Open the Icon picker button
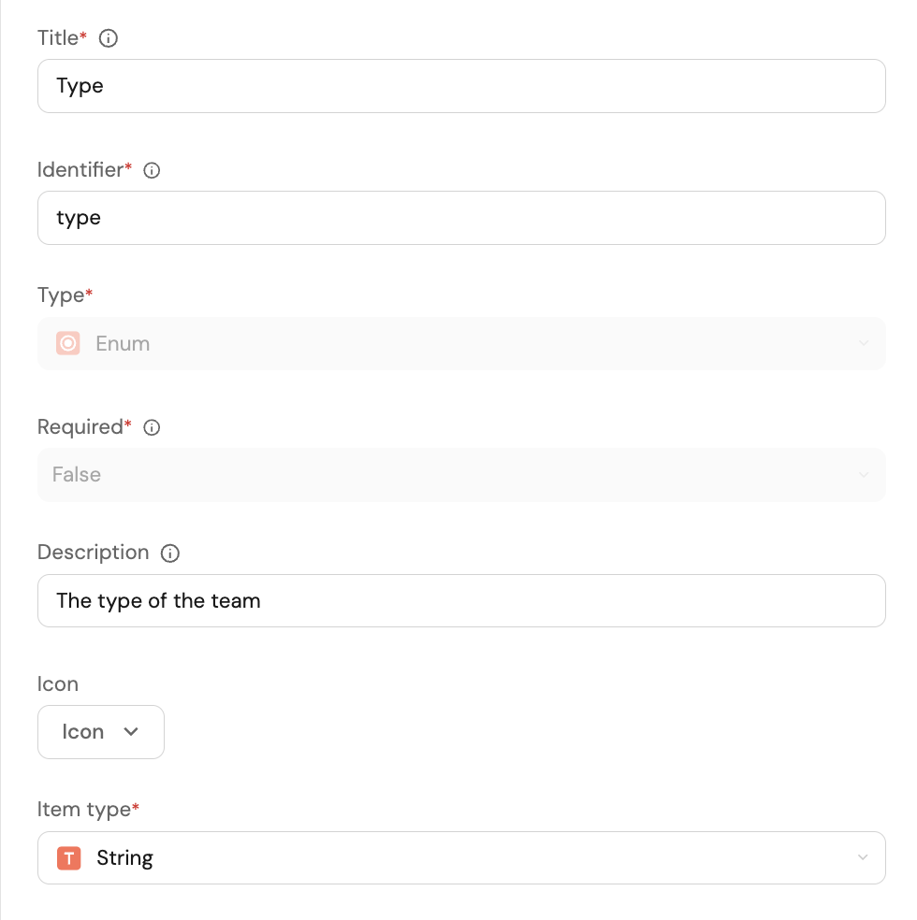Image resolution: width=917 pixels, height=920 pixels. (x=100, y=731)
